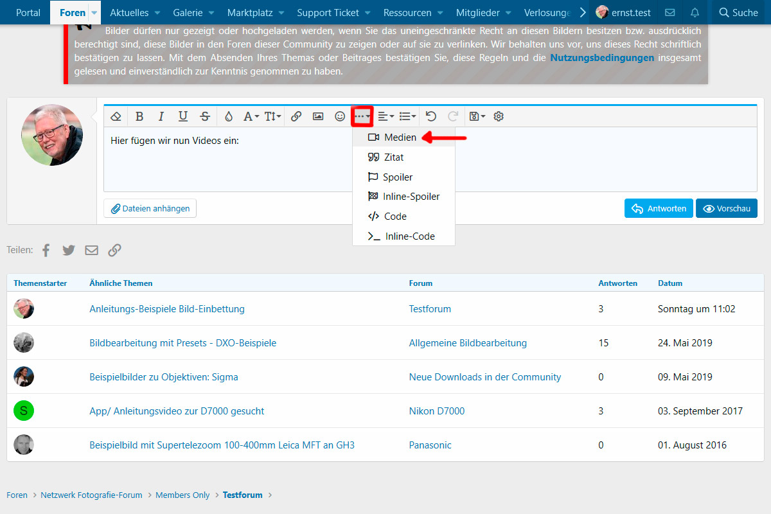Click the insert image icon
The height and width of the screenshot is (514, 771).
tap(318, 116)
